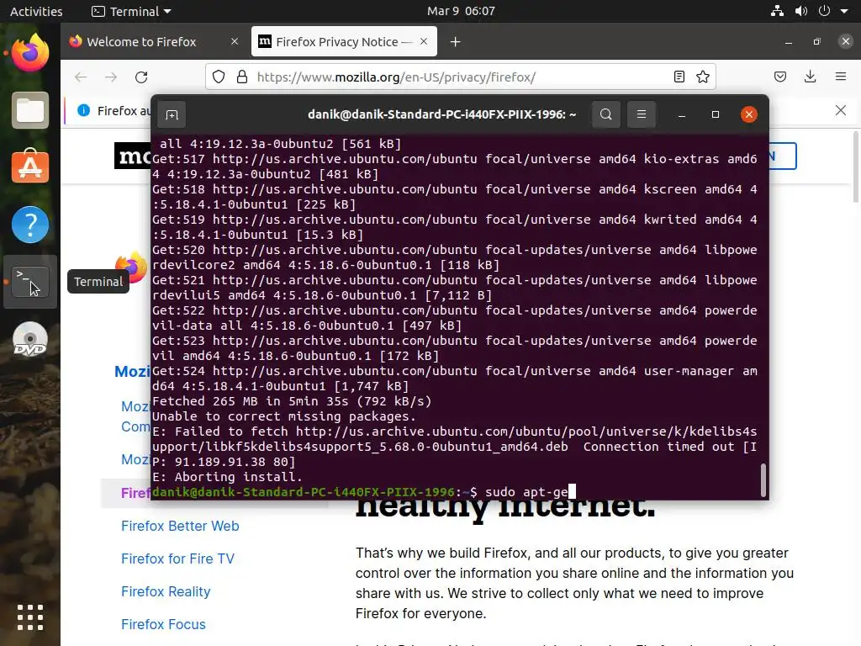Click the terminal search icon
861x646 pixels.
pyautogui.click(x=605, y=114)
